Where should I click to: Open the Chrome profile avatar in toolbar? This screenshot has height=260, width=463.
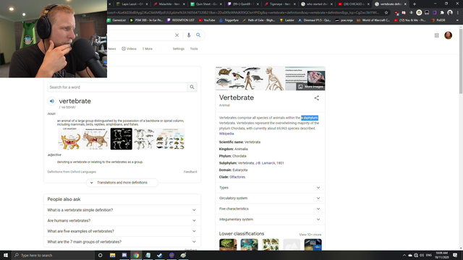[x=450, y=13]
